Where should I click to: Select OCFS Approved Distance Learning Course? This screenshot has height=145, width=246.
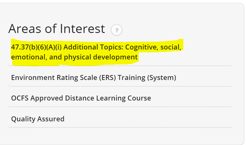pos(81,98)
